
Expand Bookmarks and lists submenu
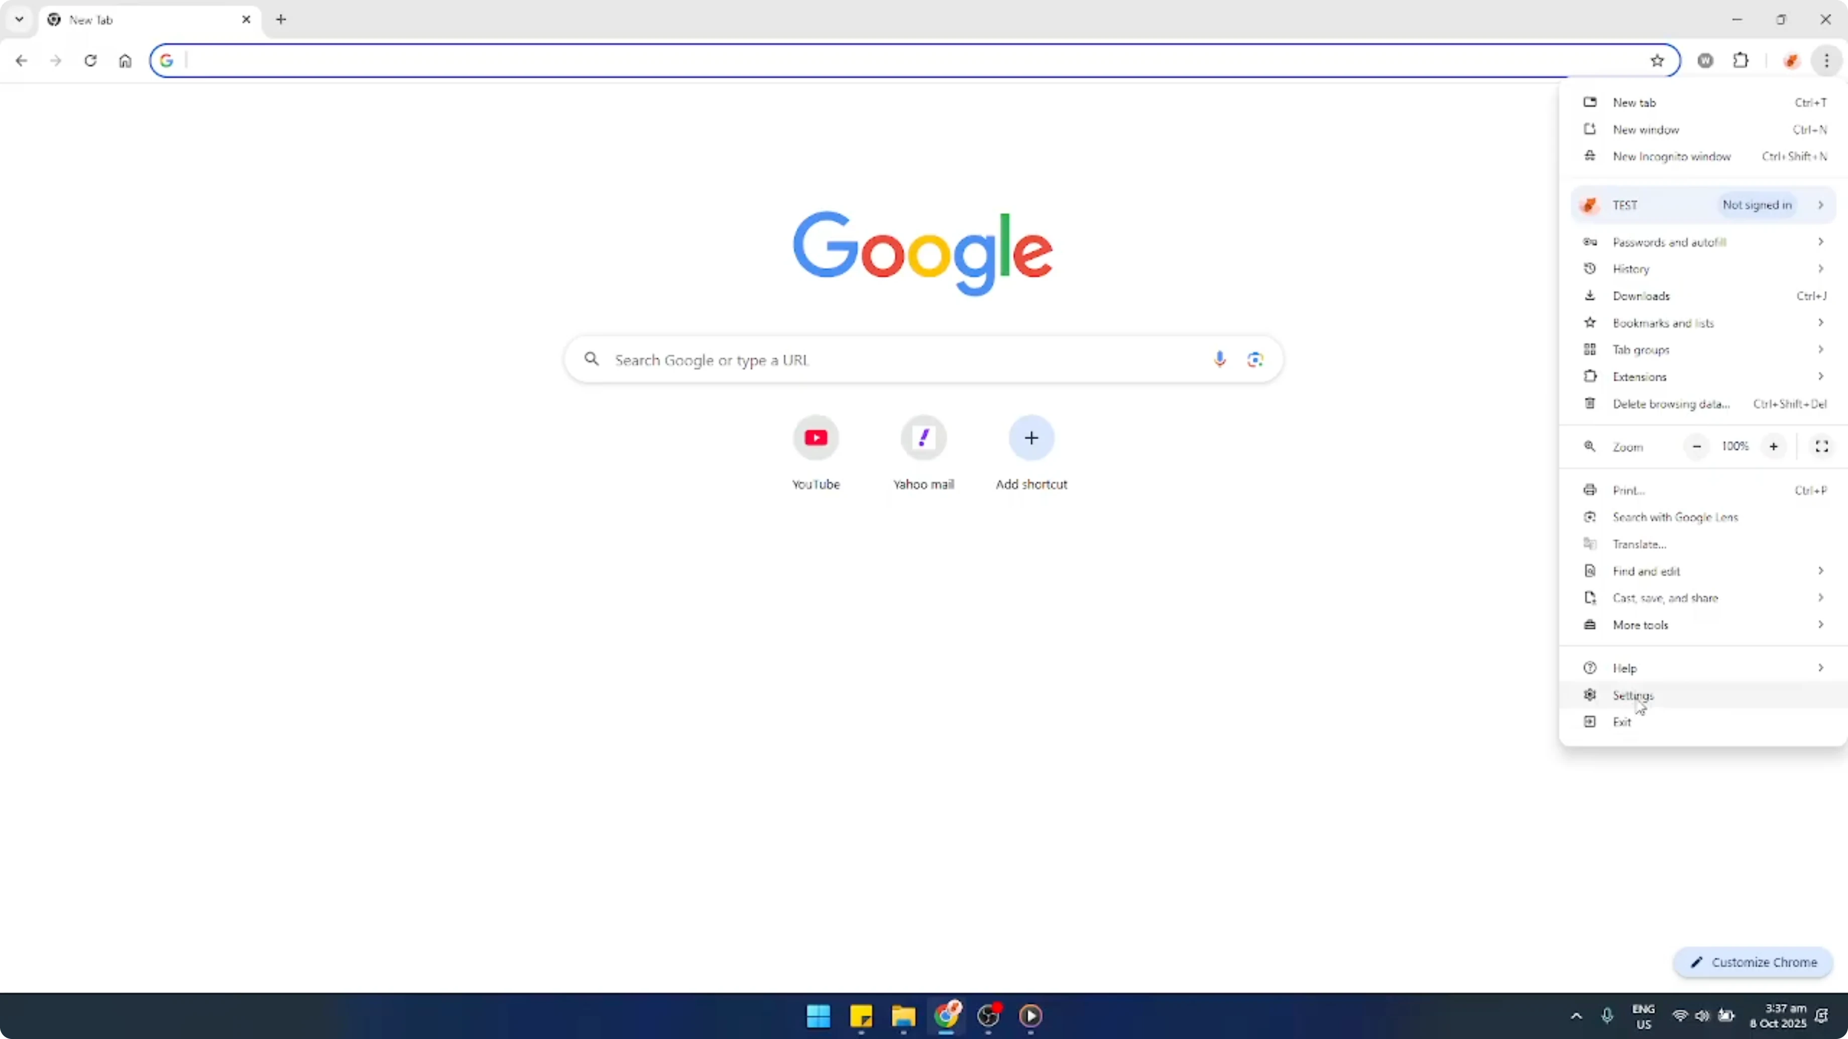coord(1704,323)
